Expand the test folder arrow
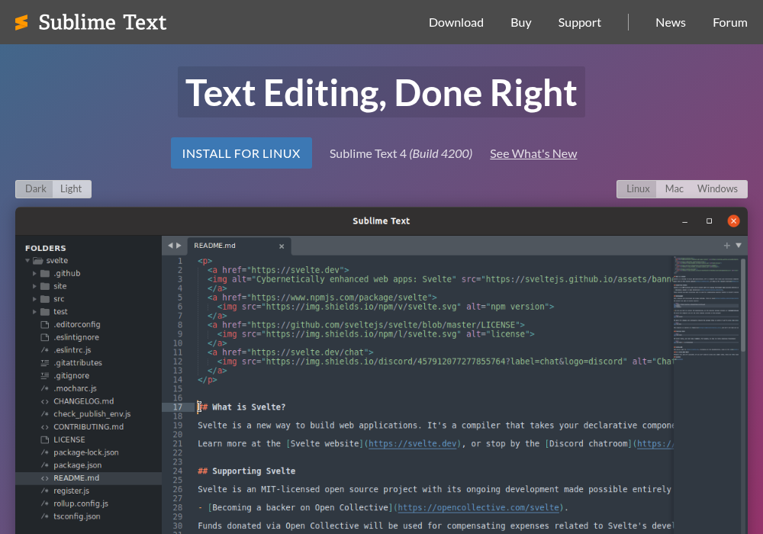 34,312
